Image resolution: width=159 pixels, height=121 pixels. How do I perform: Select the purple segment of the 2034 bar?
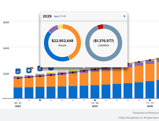[x=139, y=64]
